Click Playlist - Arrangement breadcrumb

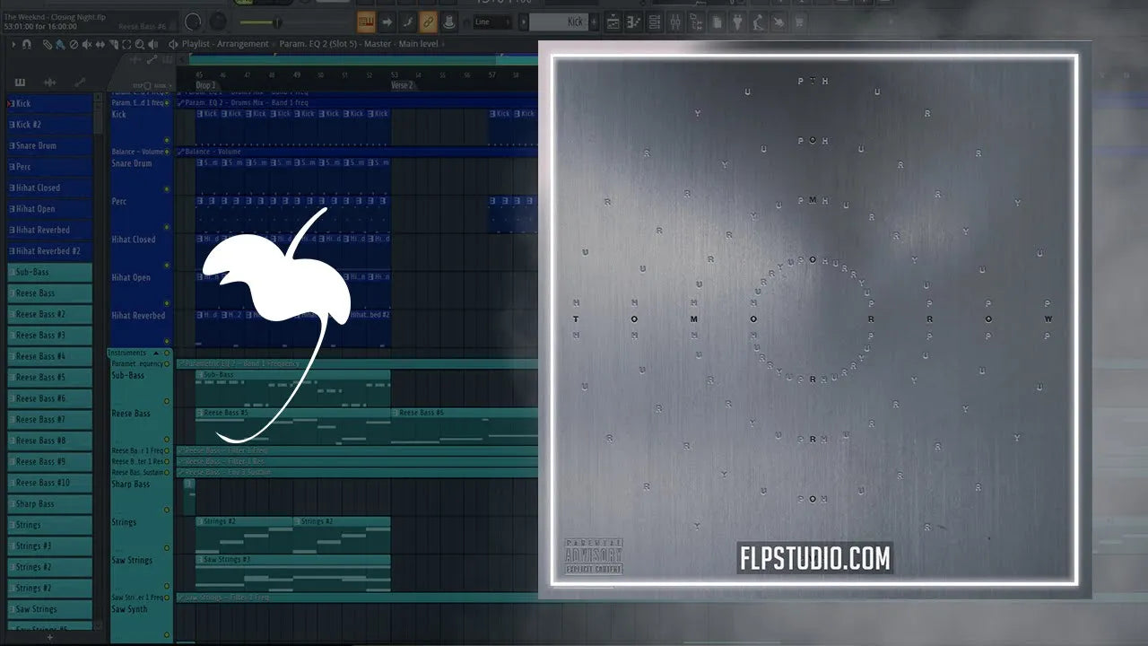(224, 43)
